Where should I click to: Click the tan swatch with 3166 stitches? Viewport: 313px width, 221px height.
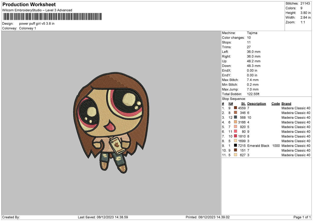[235, 122]
